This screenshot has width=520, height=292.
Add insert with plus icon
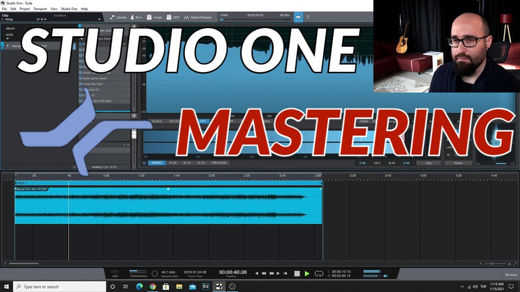point(128,145)
